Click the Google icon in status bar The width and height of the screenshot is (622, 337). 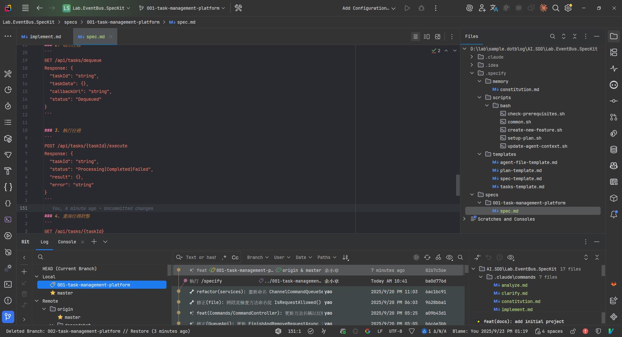[x=368, y=331]
